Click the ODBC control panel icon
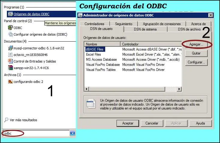This screenshot has height=143, width=220. 10,28
